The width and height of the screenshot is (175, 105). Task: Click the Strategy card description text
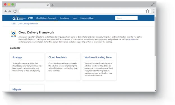(x=27, y=67)
